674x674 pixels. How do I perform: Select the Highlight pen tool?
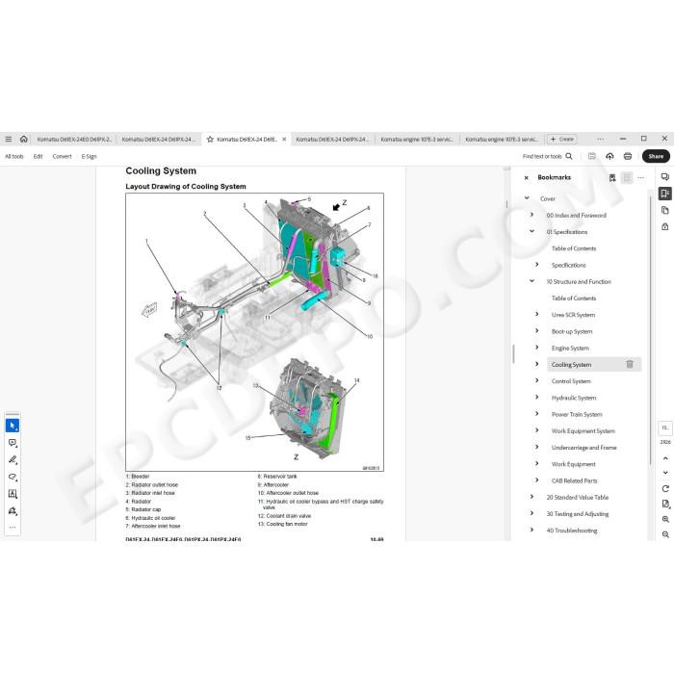(x=13, y=460)
